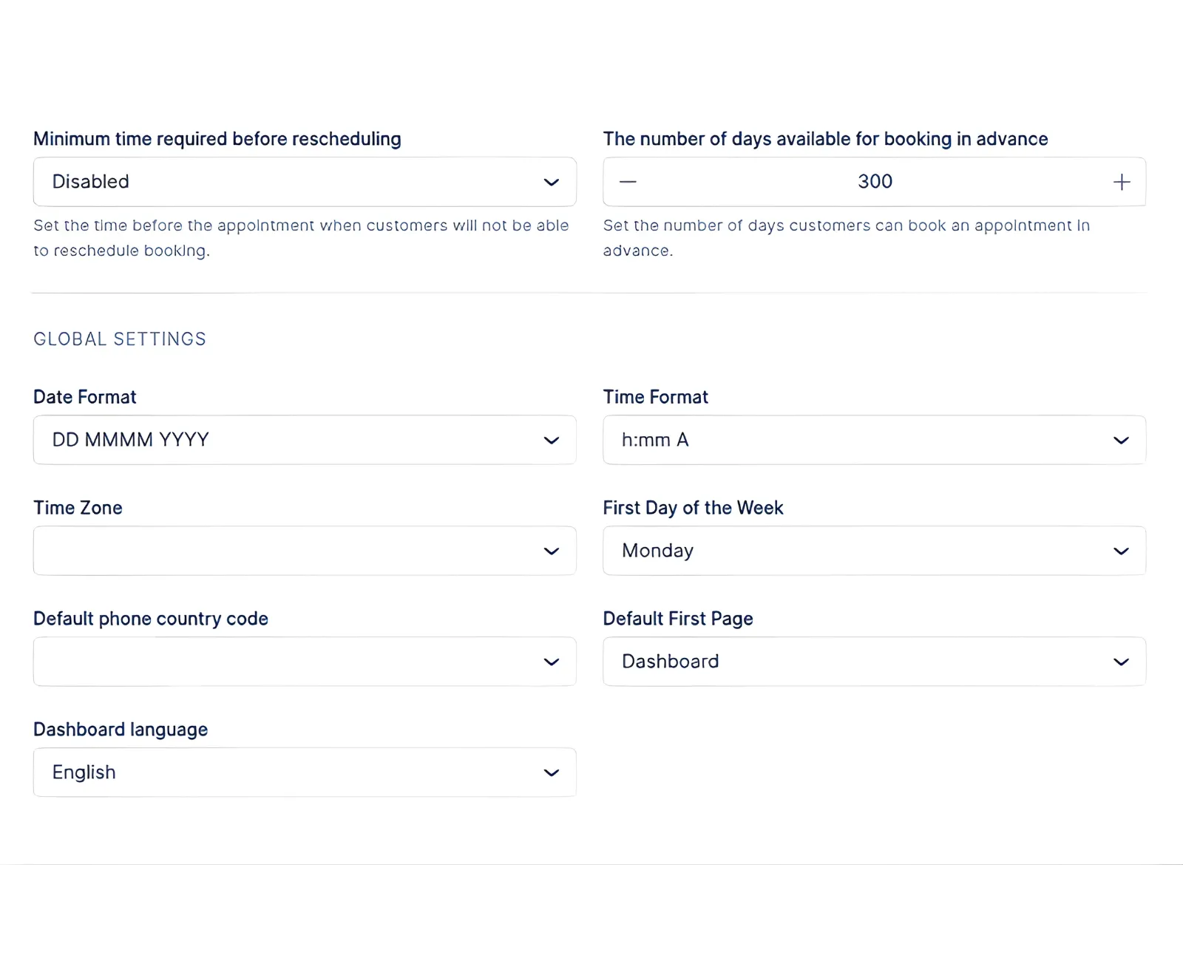1183x961 pixels.
Task: Open the Minimum time before rescheduling dropdown
Action: (305, 182)
